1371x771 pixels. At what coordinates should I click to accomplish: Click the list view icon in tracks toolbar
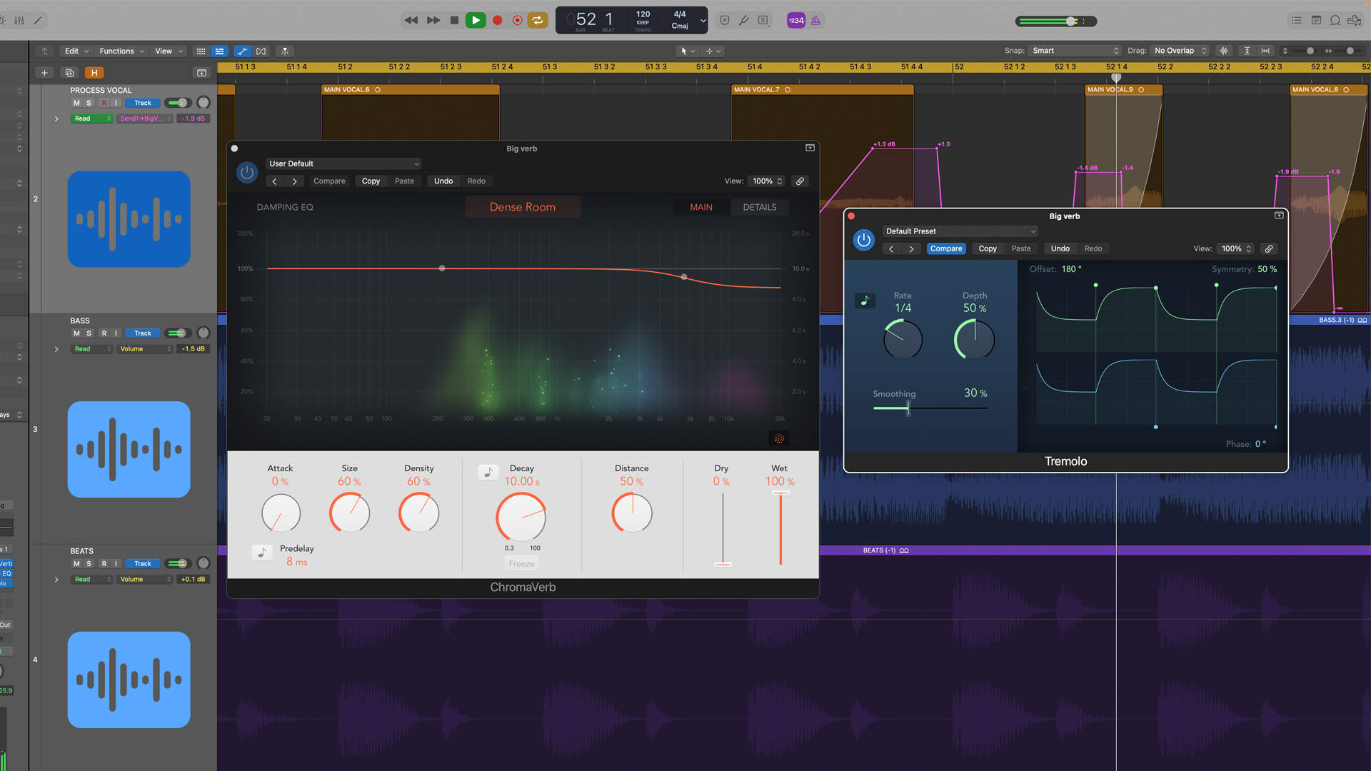[219, 51]
